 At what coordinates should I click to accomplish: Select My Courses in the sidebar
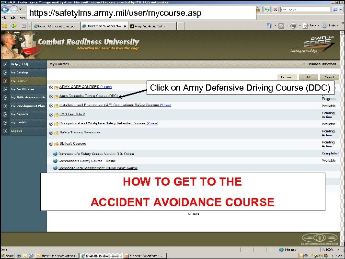coord(24,81)
